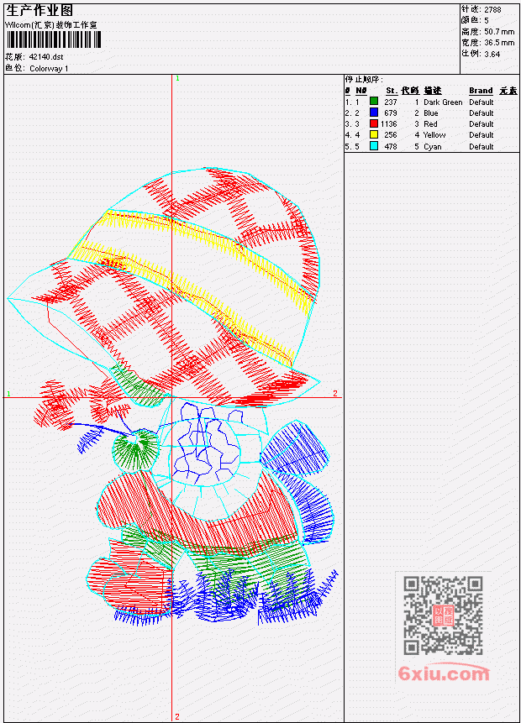Click the '停止顺序:' label
521x723 pixels.
point(364,79)
